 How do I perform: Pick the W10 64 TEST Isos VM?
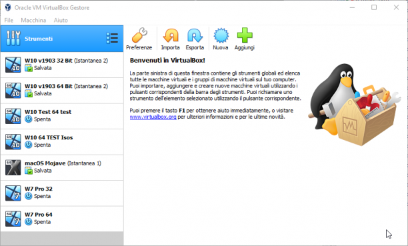(62, 141)
